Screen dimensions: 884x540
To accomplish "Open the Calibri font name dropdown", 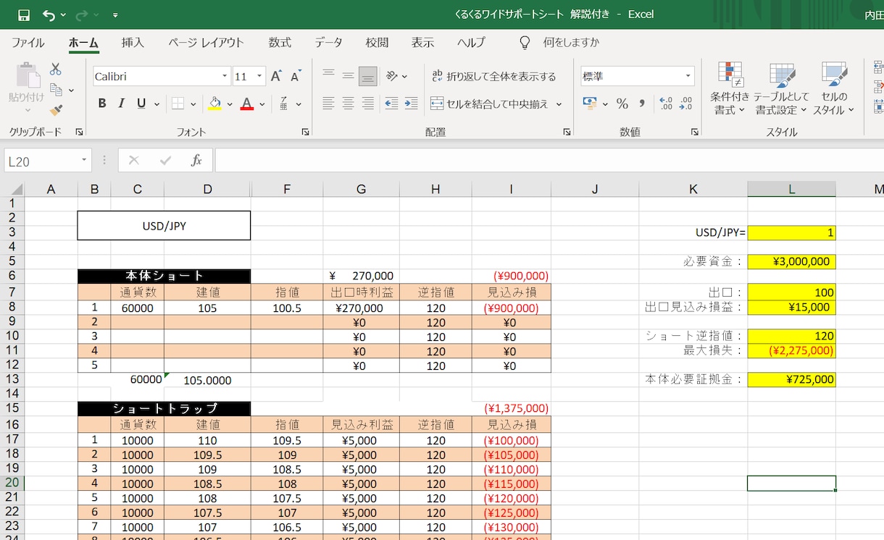I will pyautogui.click(x=225, y=76).
